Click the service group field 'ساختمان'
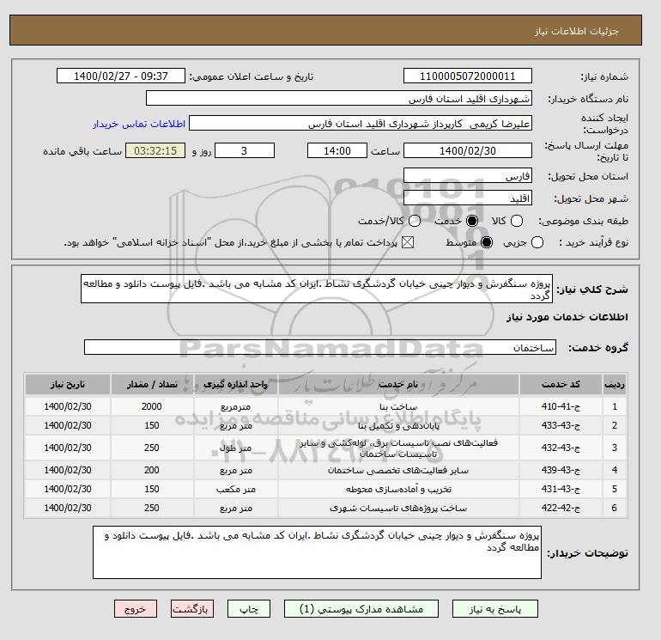Viewport: 661px width, 640px height. [320, 347]
